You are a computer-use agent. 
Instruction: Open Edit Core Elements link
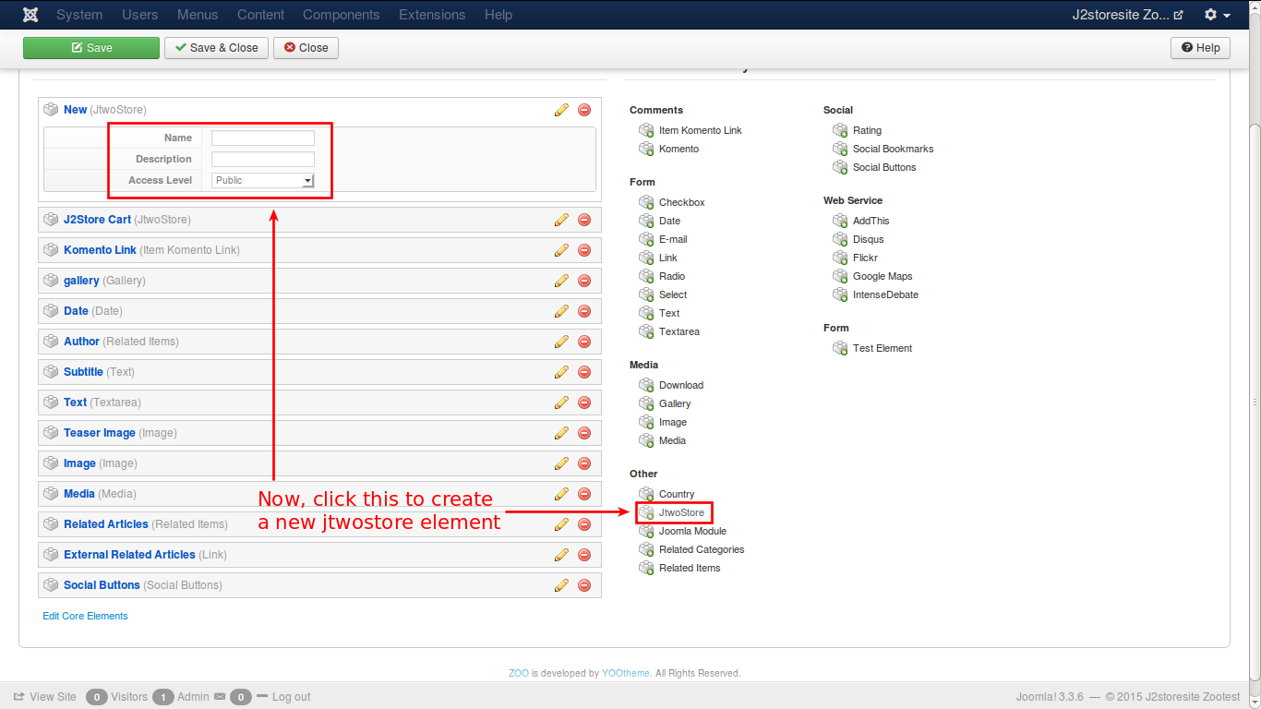pyautogui.click(x=85, y=616)
